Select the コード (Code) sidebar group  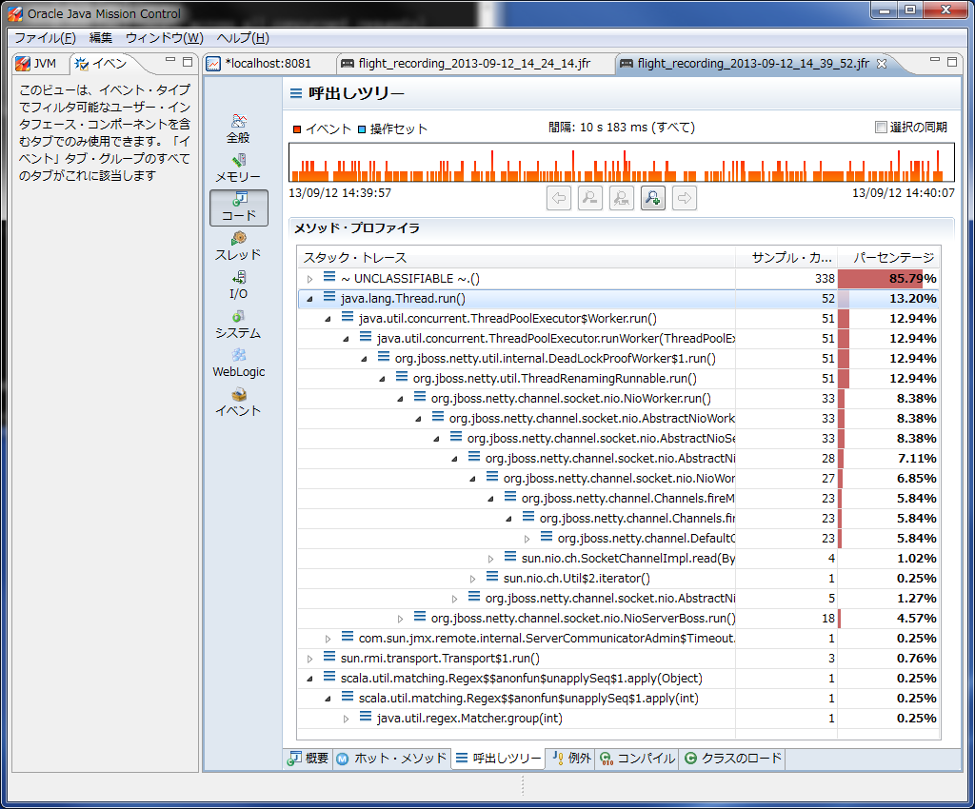(x=239, y=207)
